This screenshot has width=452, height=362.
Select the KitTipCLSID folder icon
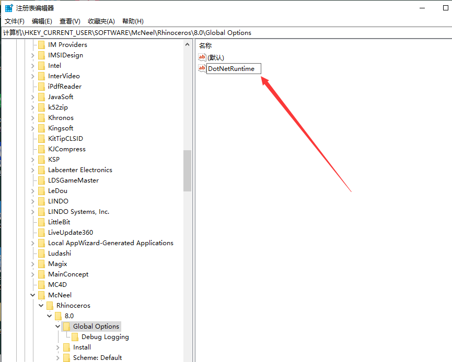[x=41, y=138]
